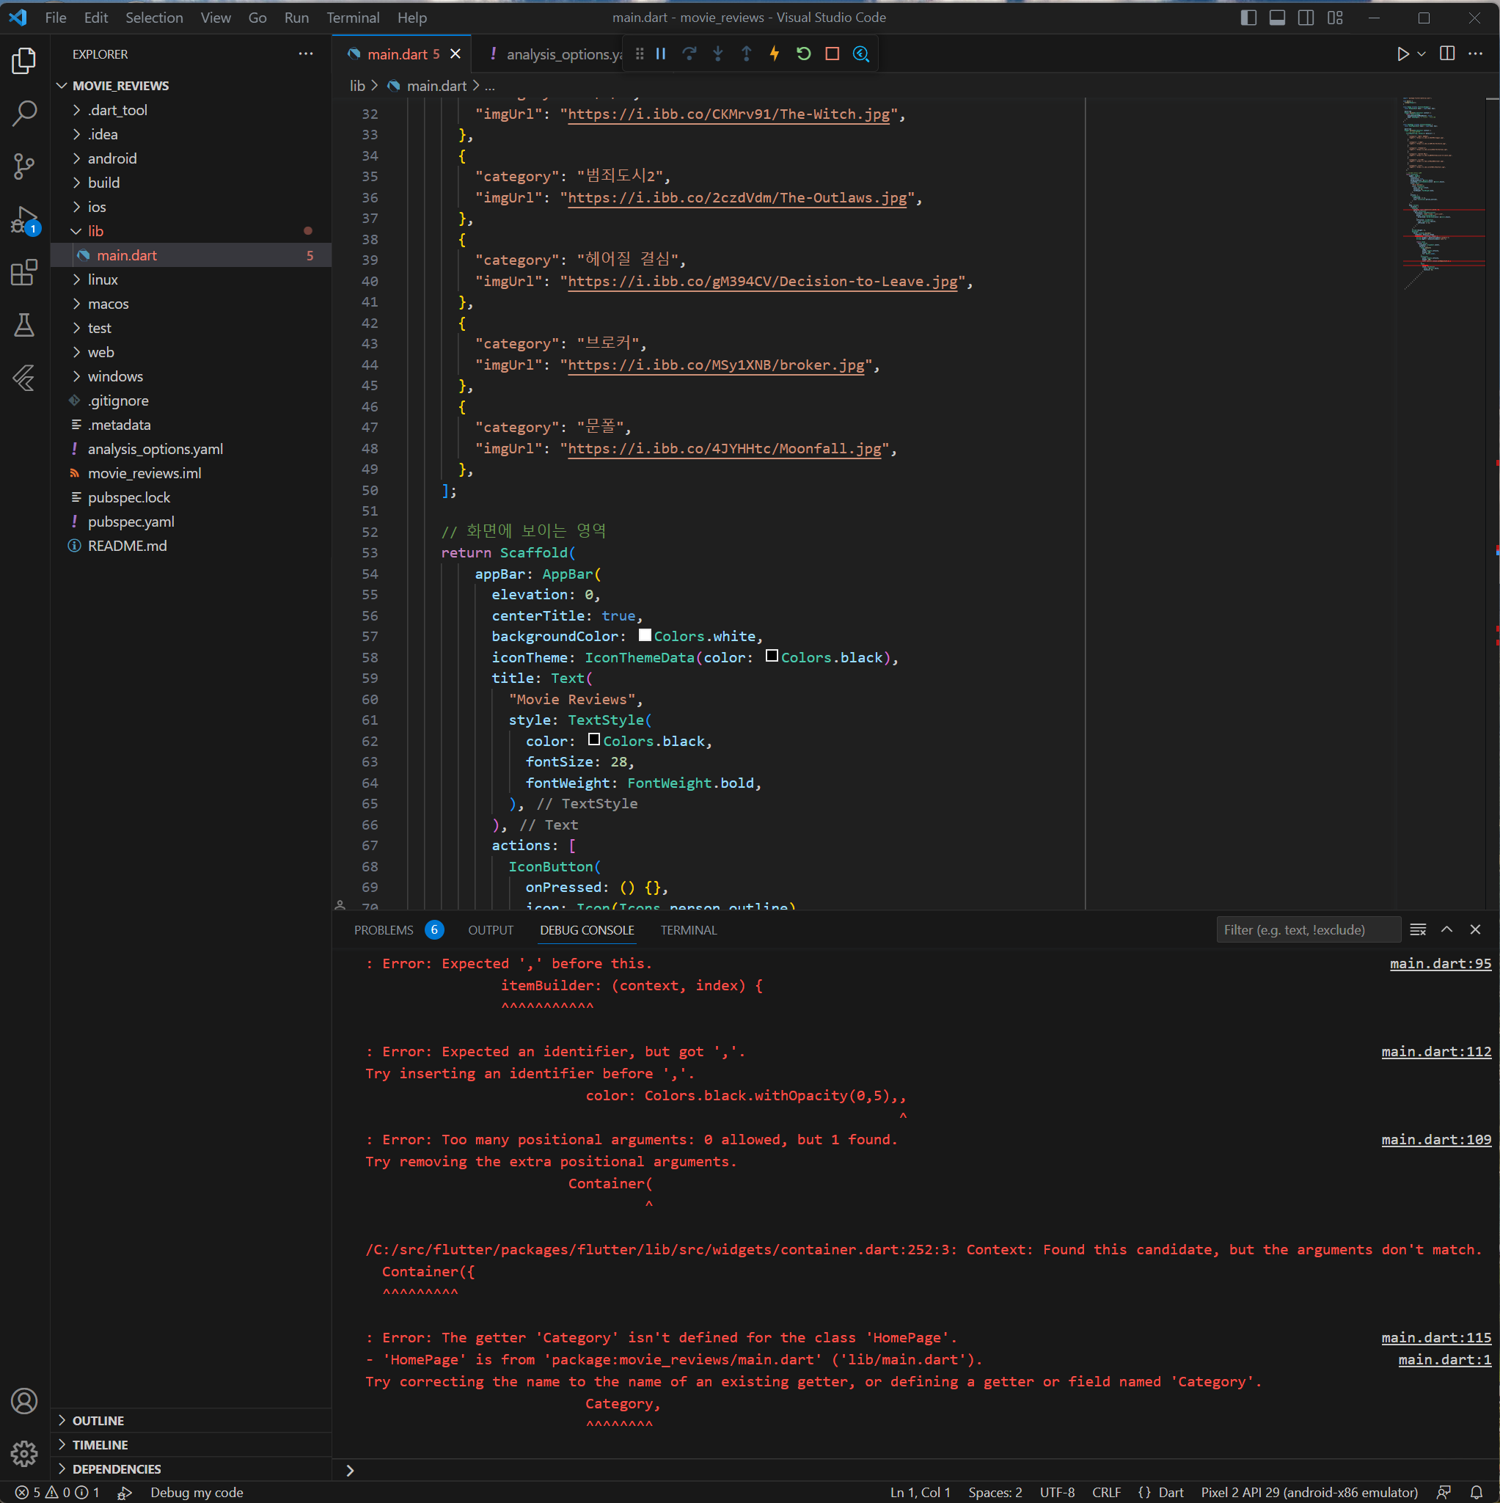Pause the debug session

pos(661,54)
